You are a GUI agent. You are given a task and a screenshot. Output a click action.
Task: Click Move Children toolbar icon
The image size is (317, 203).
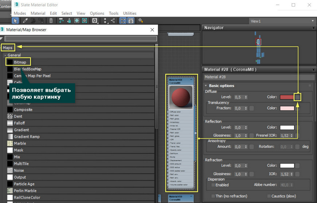click(x=61, y=21)
